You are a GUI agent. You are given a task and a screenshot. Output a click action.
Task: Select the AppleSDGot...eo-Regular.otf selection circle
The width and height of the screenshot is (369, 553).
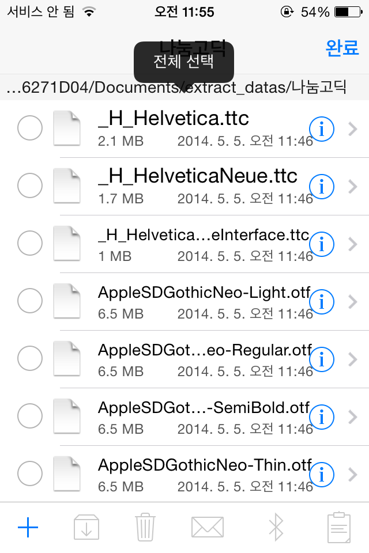30,358
